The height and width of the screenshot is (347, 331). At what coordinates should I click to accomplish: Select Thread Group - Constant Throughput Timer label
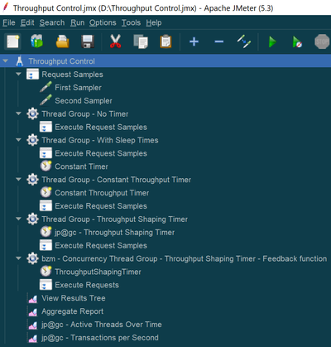point(116,180)
